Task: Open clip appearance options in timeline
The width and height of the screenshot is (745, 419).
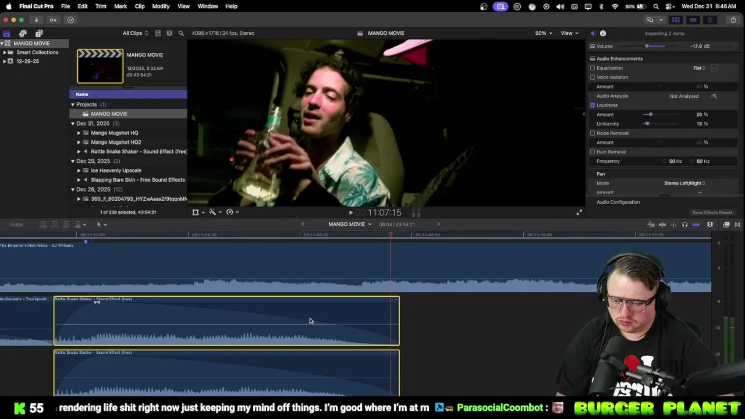Action: click(710, 225)
